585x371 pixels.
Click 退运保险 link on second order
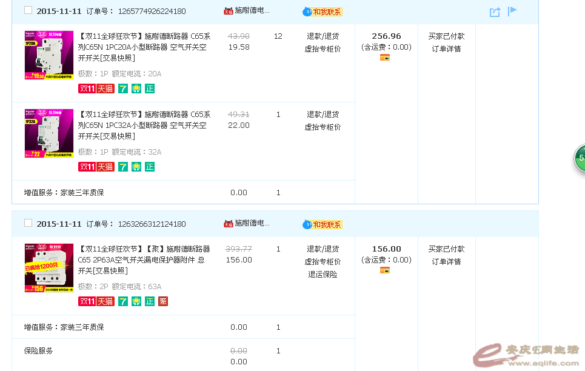pos(323,275)
